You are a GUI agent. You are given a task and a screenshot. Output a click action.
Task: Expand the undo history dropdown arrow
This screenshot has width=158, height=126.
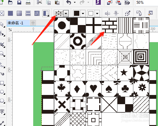click(75, 2)
